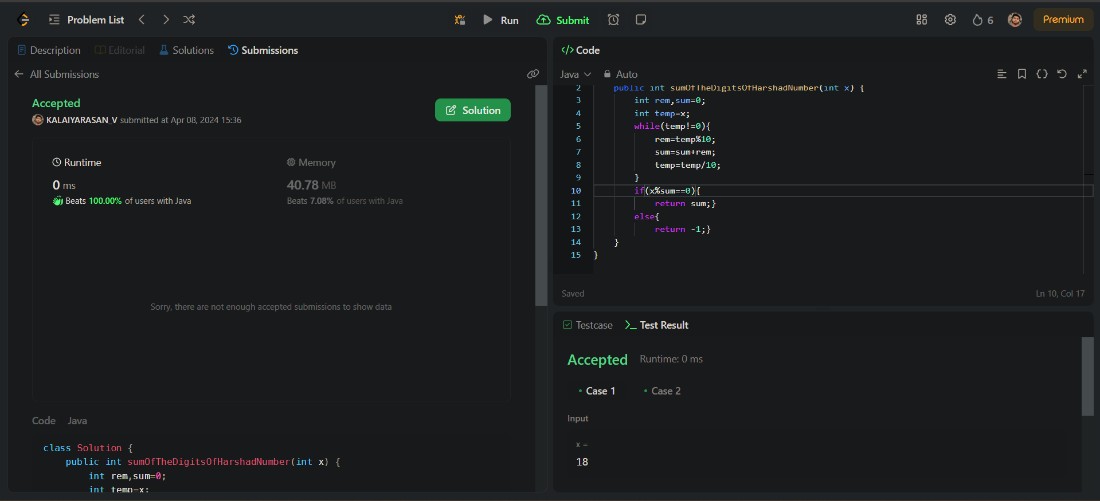Open the user profile avatar
The width and height of the screenshot is (1100, 501).
1015,19
